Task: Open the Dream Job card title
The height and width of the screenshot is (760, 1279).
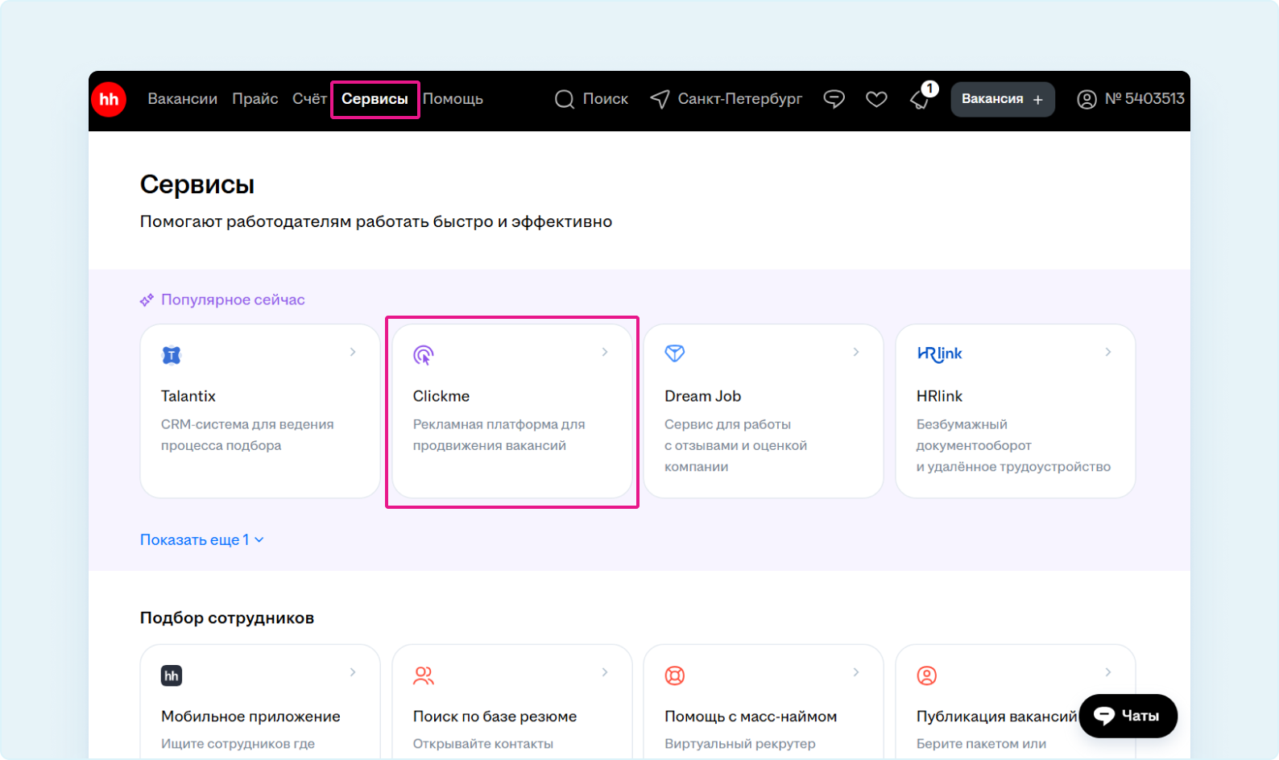Action: point(702,396)
